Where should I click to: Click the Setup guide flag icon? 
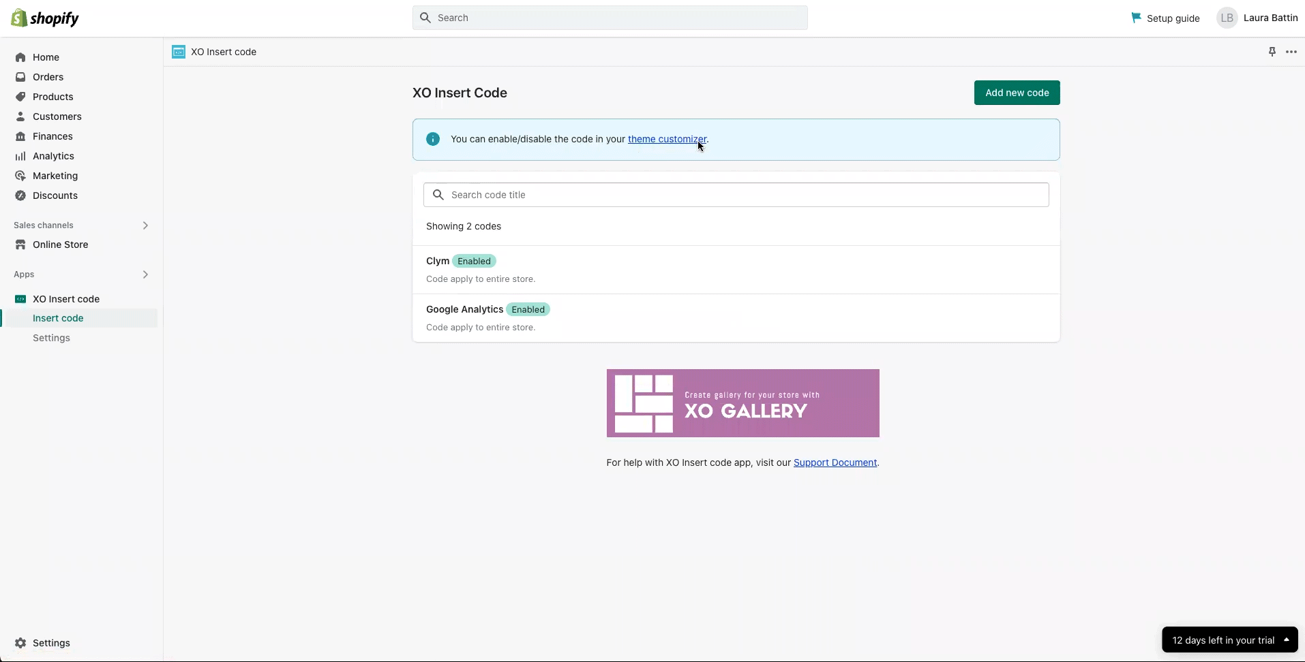pyautogui.click(x=1136, y=18)
